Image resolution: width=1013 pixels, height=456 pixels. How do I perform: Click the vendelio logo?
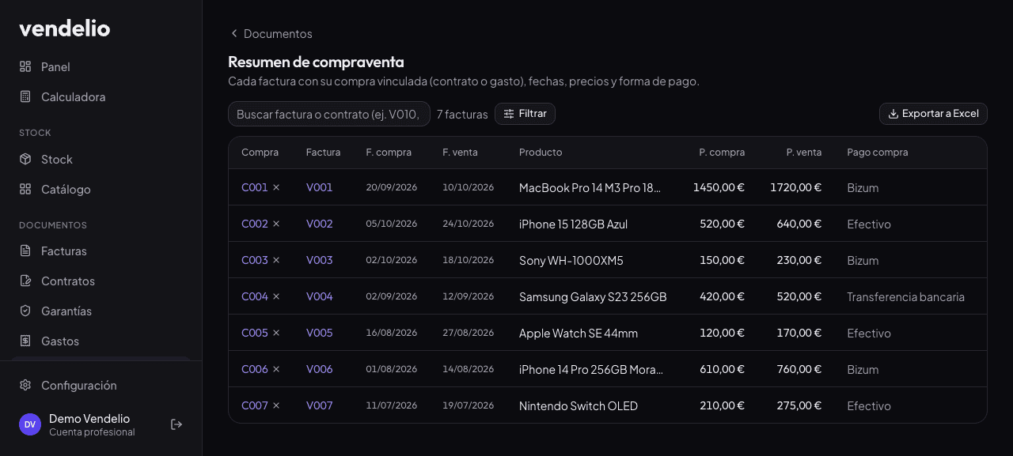click(65, 28)
